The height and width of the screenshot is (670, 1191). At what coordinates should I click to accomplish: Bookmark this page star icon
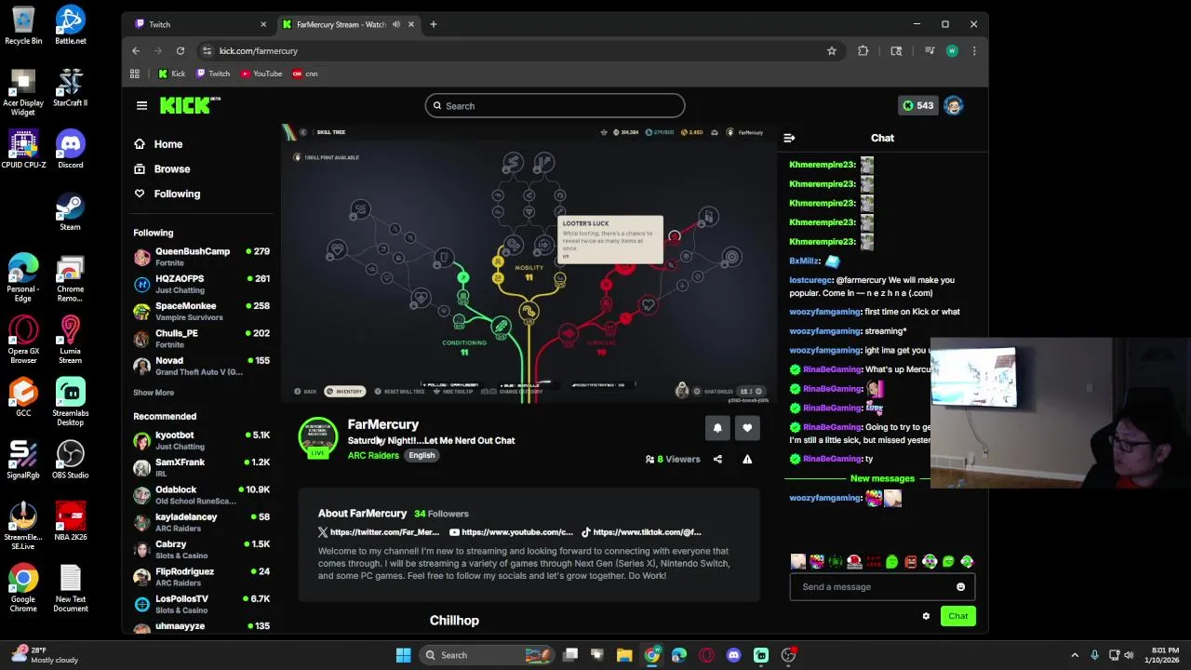832,51
